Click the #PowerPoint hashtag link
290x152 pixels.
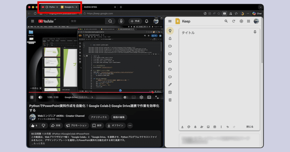pos(83,134)
